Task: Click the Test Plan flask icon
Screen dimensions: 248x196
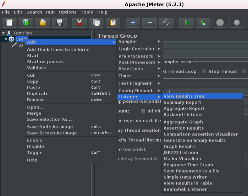Action: click(9, 33)
